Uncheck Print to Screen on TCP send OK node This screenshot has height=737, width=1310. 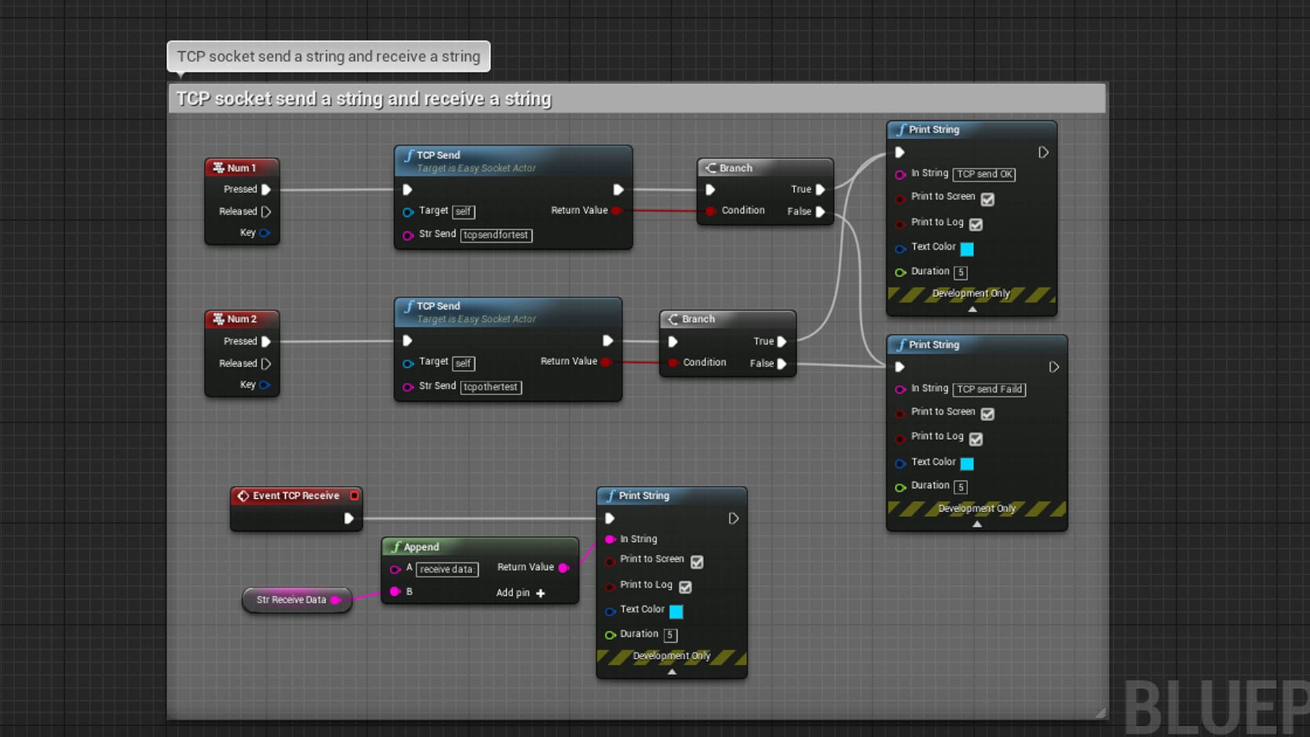click(987, 199)
